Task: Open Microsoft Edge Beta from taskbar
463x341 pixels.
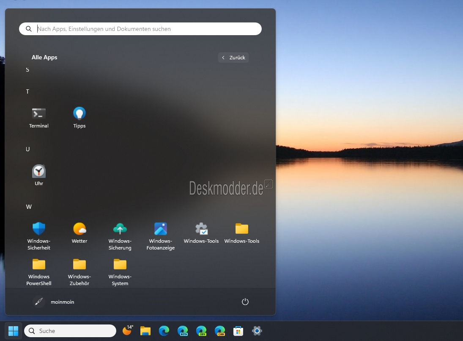Action: pyautogui.click(x=183, y=331)
